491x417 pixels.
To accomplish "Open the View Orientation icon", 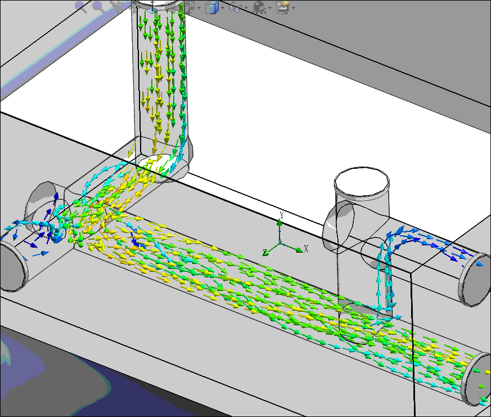I will pyautogui.click(x=190, y=7).
